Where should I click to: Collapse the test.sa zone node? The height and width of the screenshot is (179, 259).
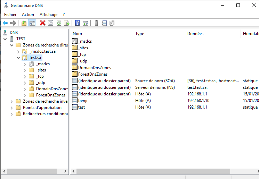[18, 58]
